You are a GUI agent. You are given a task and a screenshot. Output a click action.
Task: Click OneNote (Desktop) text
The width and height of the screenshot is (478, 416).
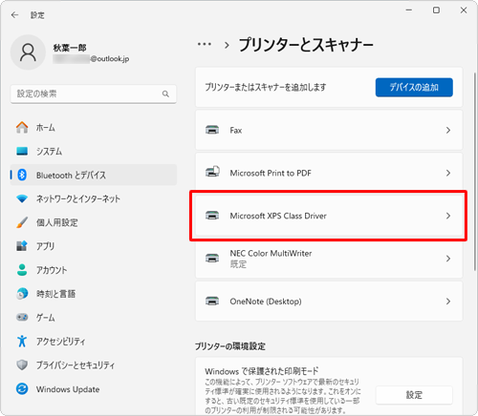(266, 302)
